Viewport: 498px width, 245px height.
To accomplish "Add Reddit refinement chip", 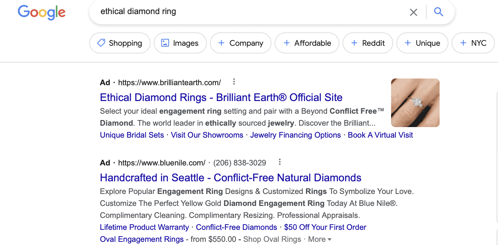I will point(368,43).
